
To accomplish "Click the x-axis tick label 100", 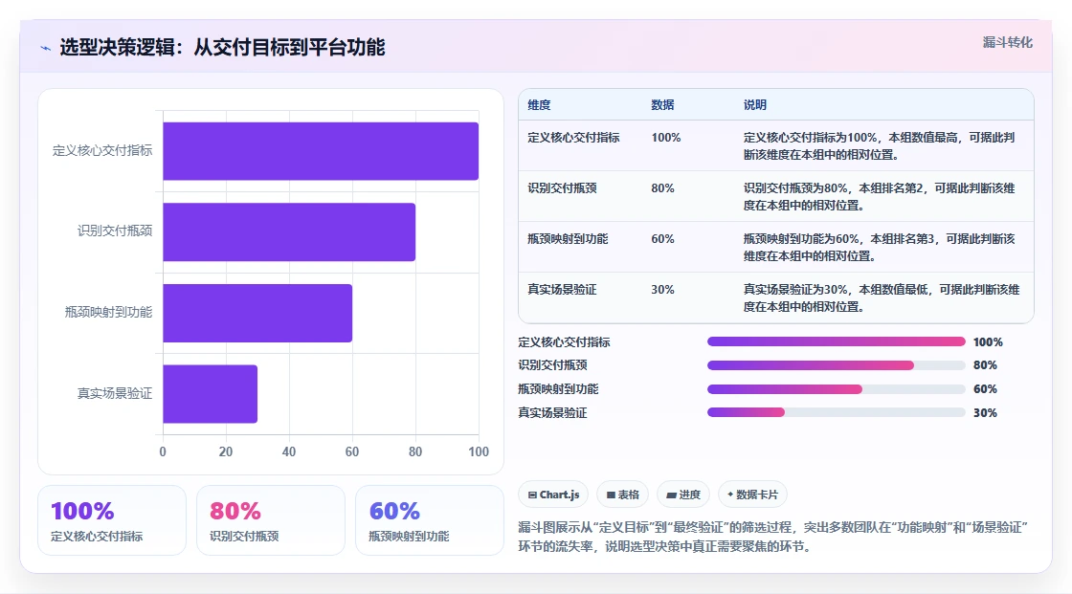I will point(479,451).
